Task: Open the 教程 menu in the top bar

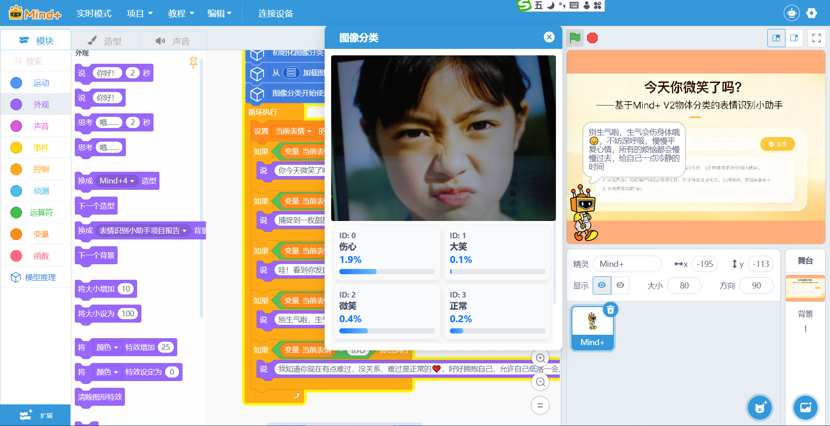Action: point(177,13)
